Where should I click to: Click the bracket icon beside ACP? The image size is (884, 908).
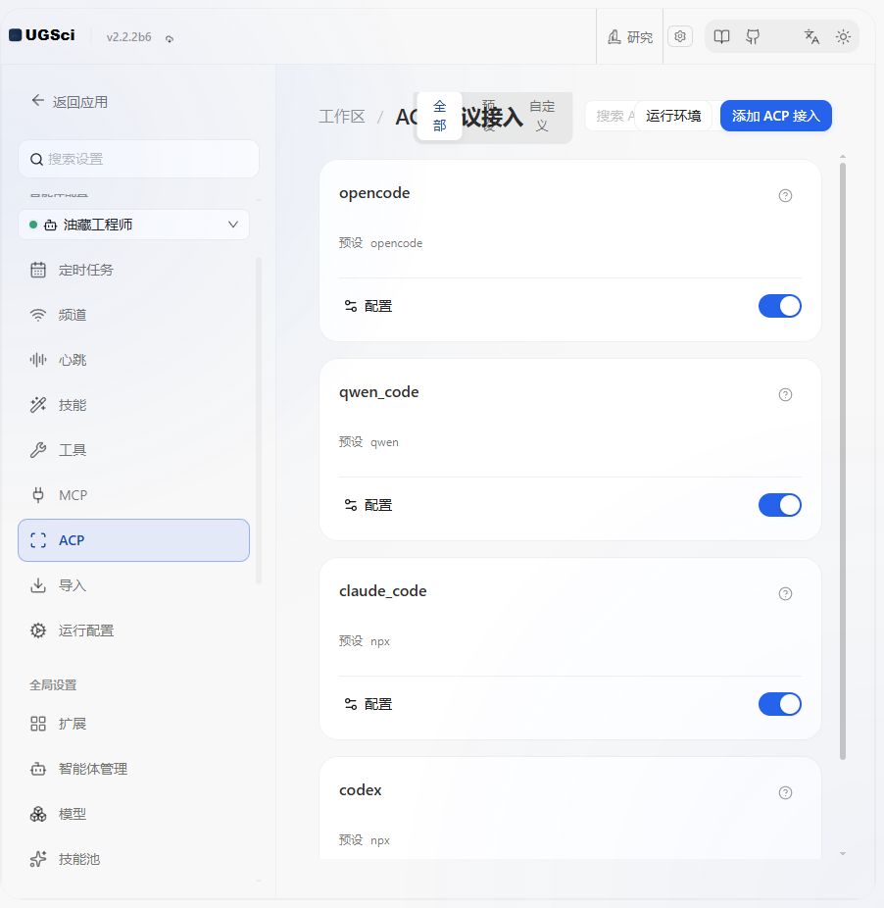tap(38, 540)
